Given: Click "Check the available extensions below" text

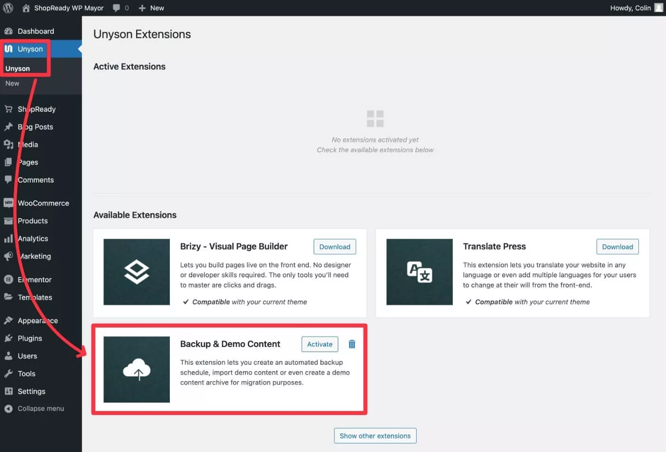Looking at the screenshot, I should pos(375,150).
